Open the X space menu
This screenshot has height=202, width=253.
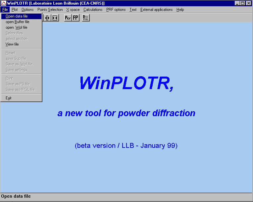pyautogui.click(x=73, y=10)
